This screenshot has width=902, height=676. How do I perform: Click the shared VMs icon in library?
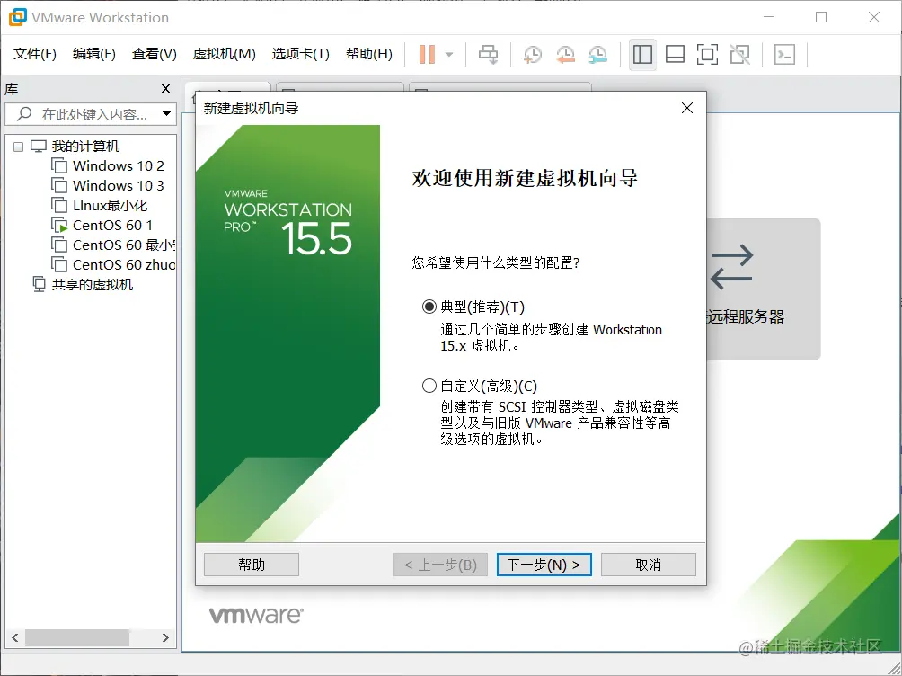point(39,284)
